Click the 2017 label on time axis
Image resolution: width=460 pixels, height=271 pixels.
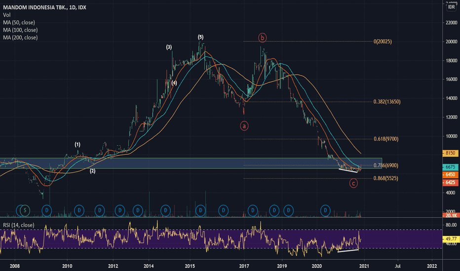244,266
